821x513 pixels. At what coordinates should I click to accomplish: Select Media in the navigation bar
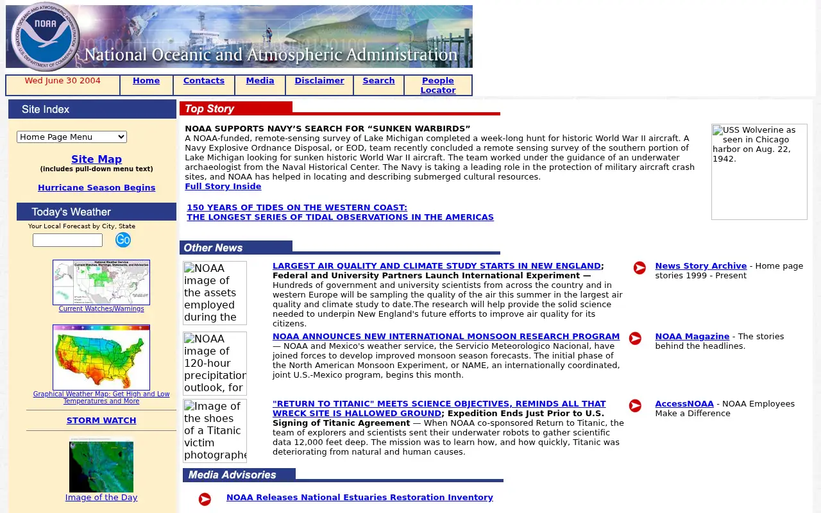(260, 81)
